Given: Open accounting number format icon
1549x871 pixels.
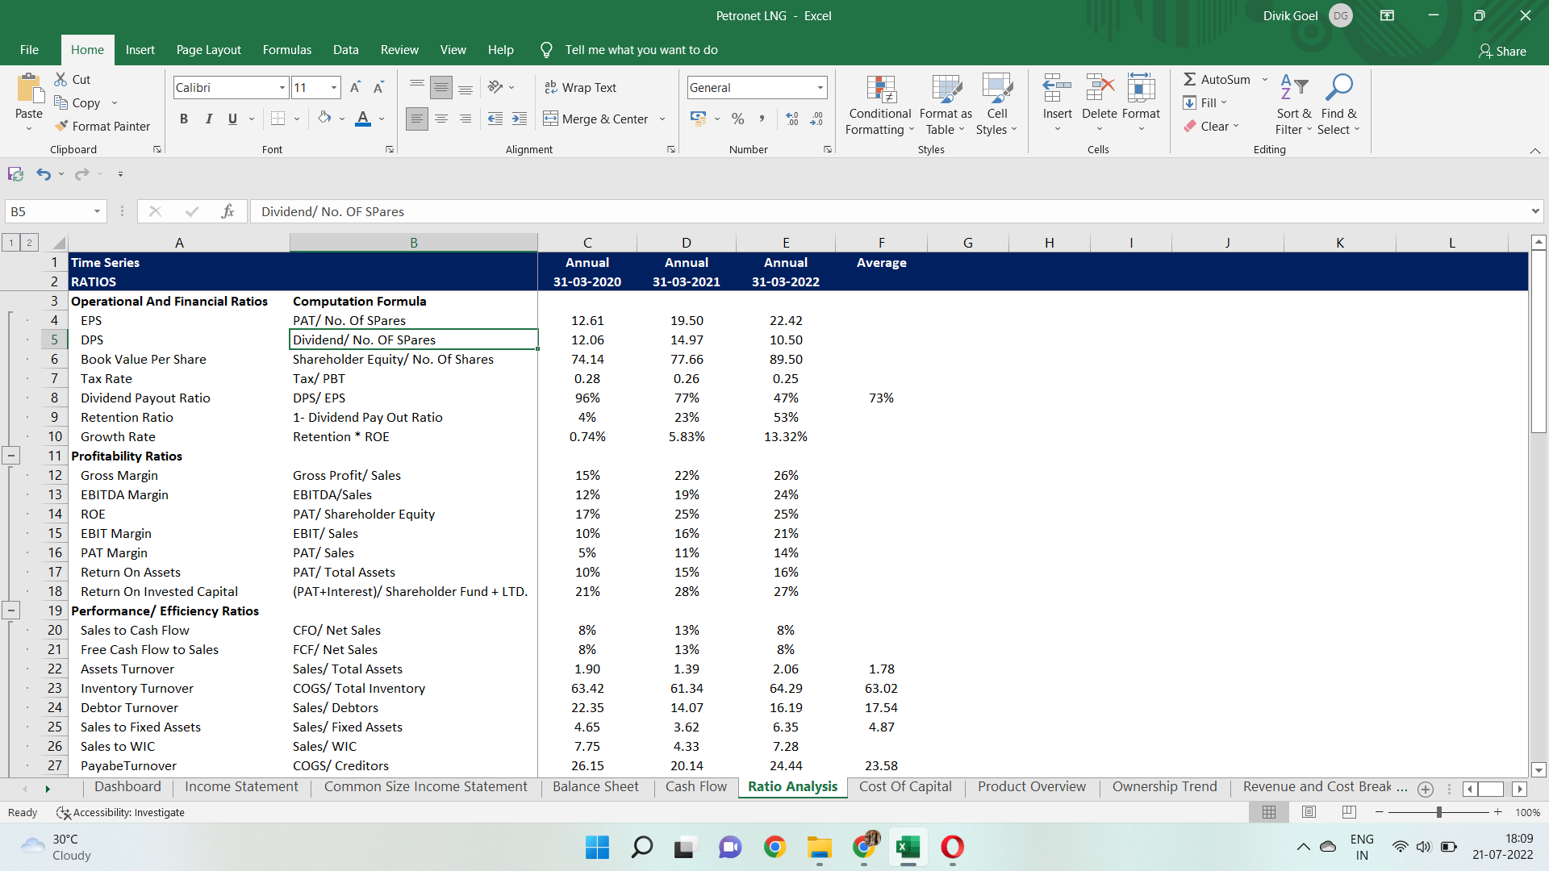Looking at the screenshot, I should pyautogui.click(x=699, y=119).
